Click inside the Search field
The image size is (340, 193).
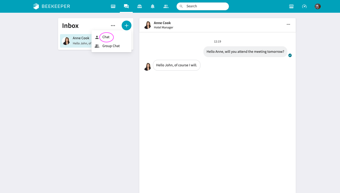click(x=205, y=6)
